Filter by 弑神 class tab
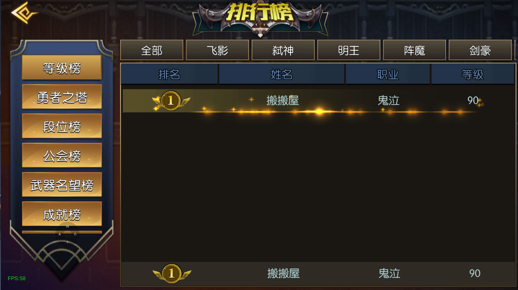518x290 pixels. (283, 50)
